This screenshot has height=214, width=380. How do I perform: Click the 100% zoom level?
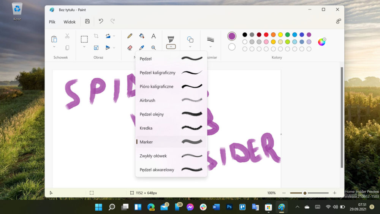point(271,193)
